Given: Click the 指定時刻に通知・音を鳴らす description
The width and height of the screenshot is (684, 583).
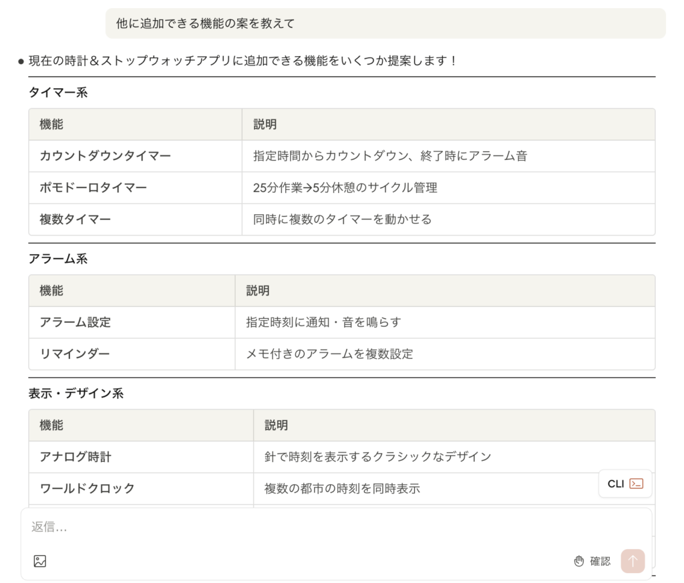Looking at the screenshot, I should 324,322.
